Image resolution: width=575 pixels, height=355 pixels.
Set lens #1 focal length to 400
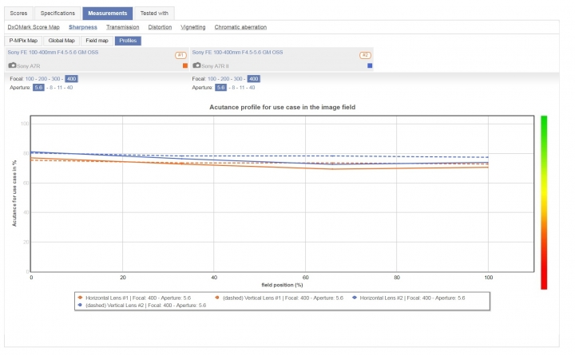pos(72,79)
